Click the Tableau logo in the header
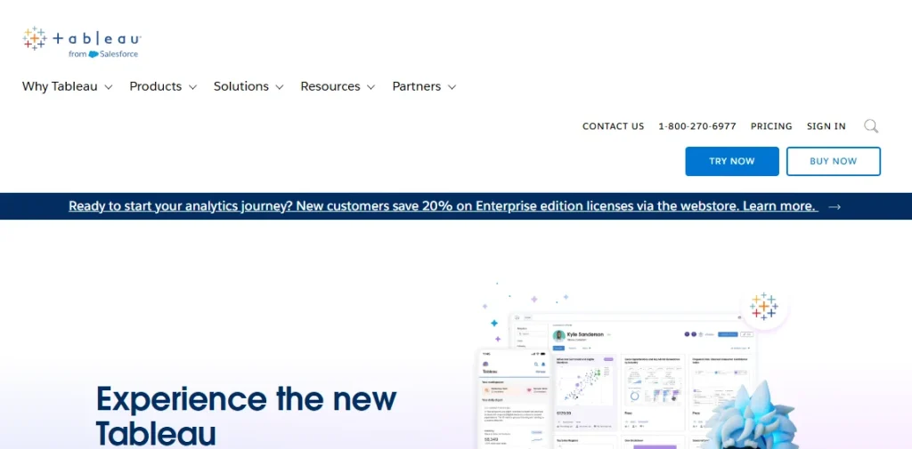 [x=81, y=39]
